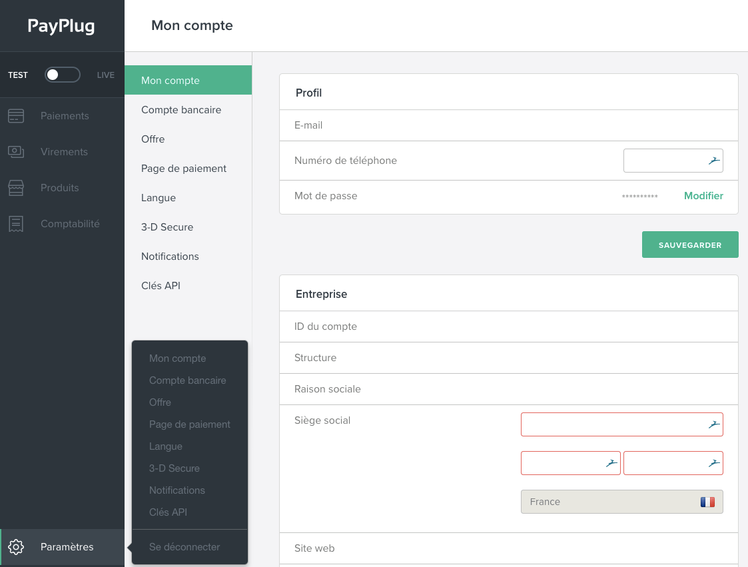
Task: Select Compte bancaire in settings sidebar
Action: coord(181,110)
